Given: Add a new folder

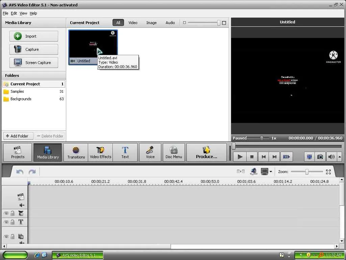Looking at the screenshot, I should point(18,136).
